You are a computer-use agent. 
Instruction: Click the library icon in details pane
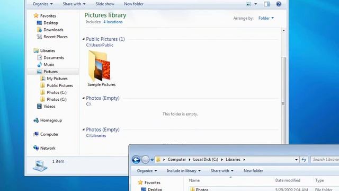point(40,166)
